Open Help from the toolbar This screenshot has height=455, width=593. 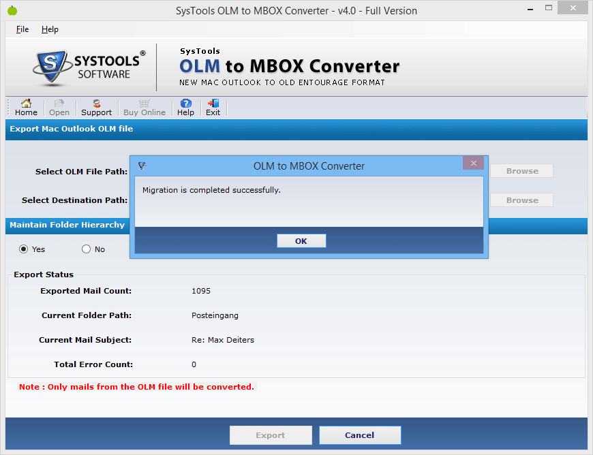click(185, 108)
